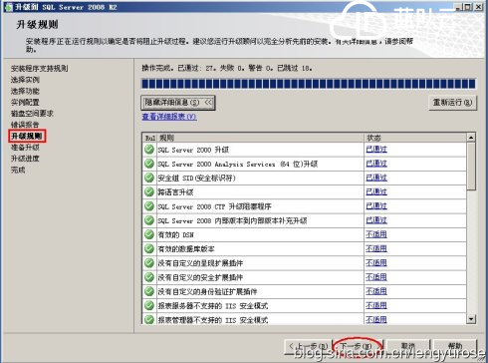The height and width of the screenshot is (363, 488).
Task: Open 不适用 status for 报表管理器 IIS rule
Action: pos(376,319)
